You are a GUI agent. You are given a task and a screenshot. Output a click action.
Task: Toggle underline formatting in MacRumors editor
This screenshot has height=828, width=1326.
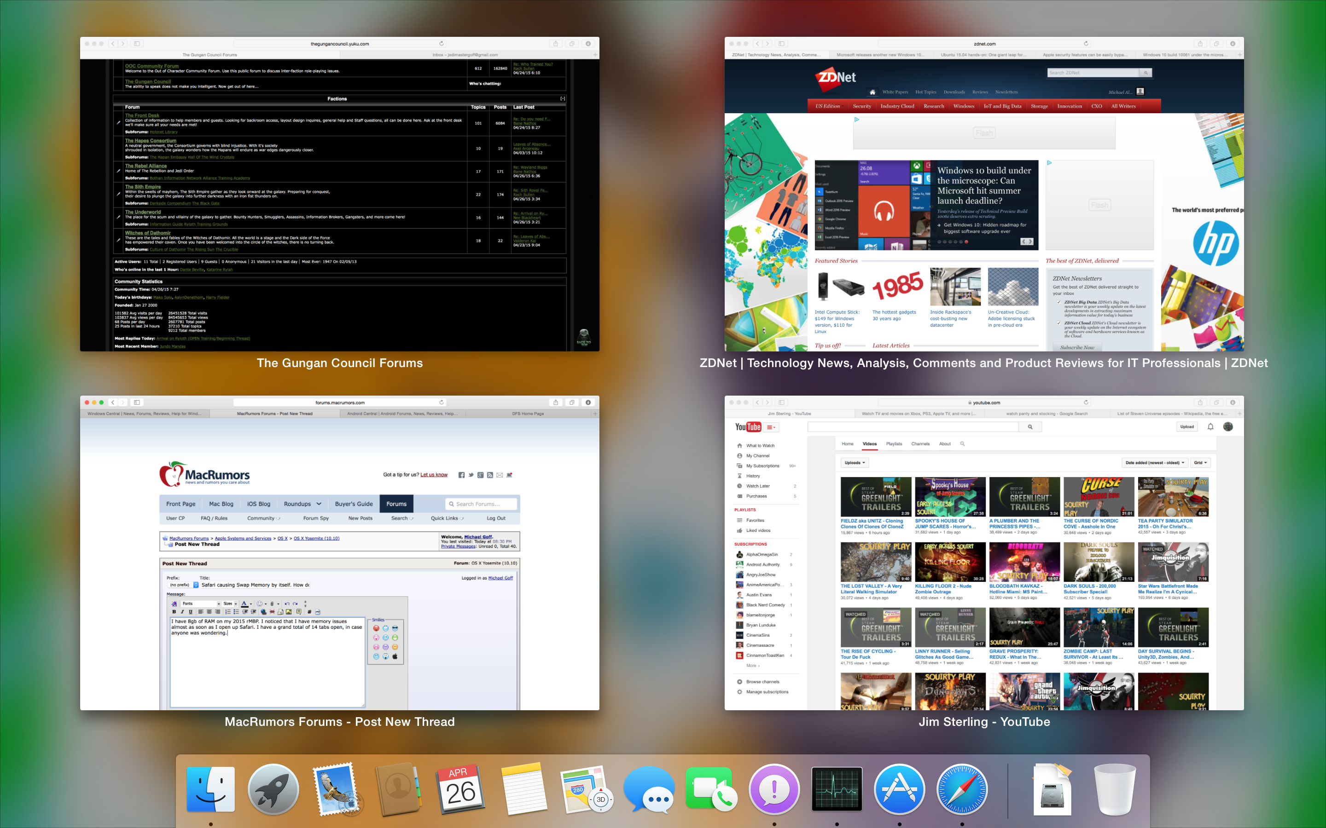(x=191, y=612)
